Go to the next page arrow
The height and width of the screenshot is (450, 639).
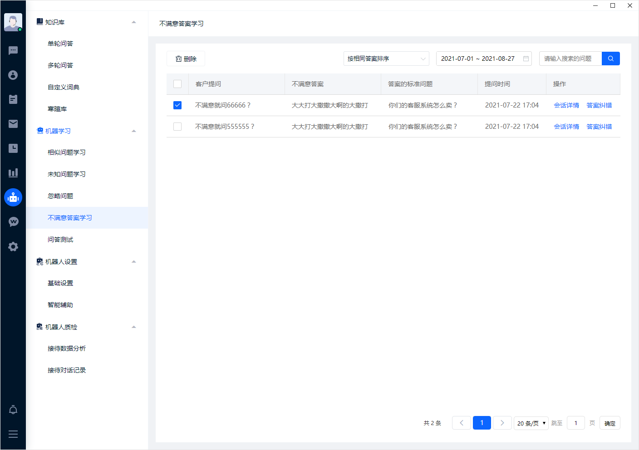click(502, 423)
